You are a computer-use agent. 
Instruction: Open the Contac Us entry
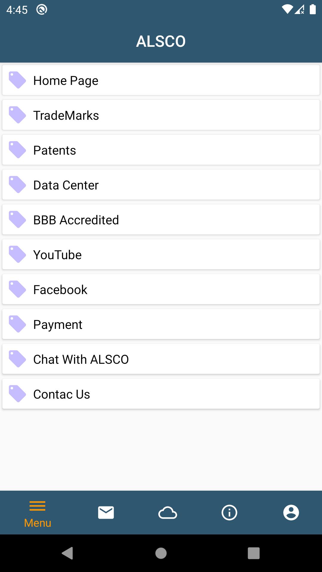click(161, 394)
